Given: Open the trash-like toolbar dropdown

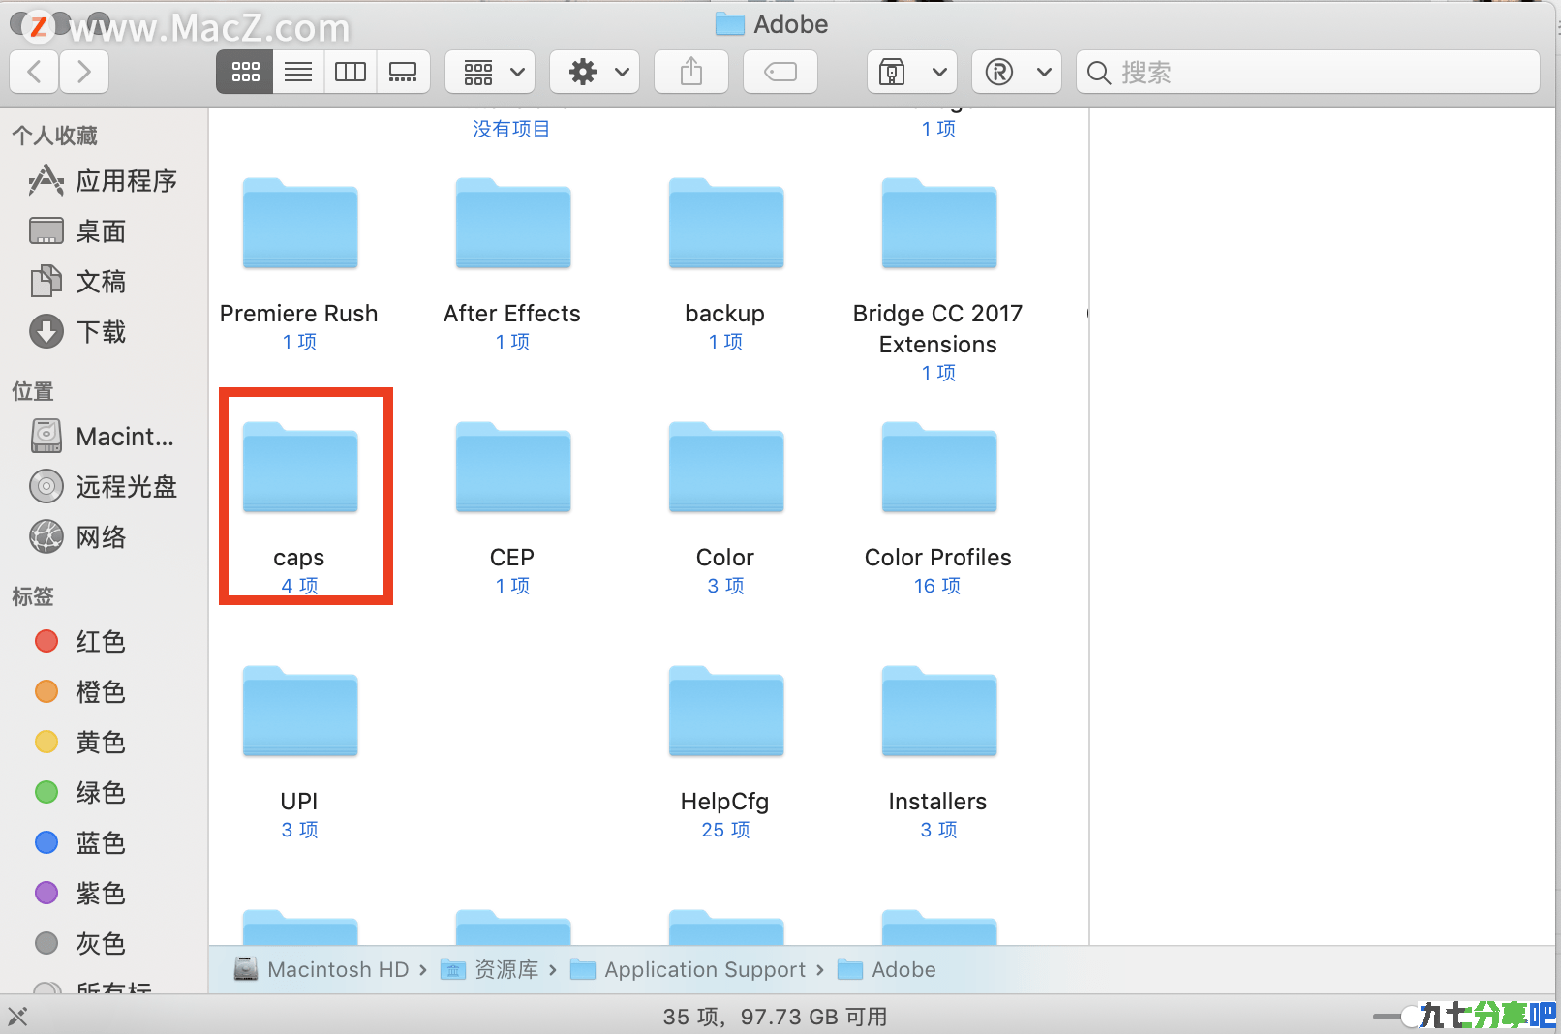Looking at the screenshot, I should click(912, 72).
